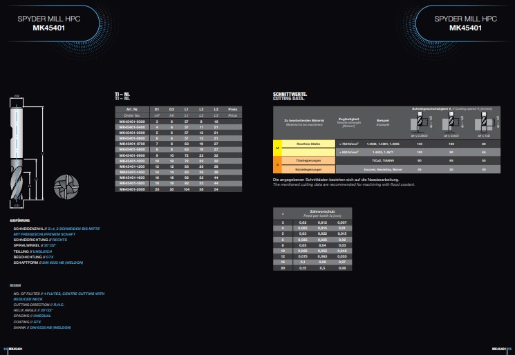
Task: Select article row MK45401-0700
Action: (x=178, y=144)
